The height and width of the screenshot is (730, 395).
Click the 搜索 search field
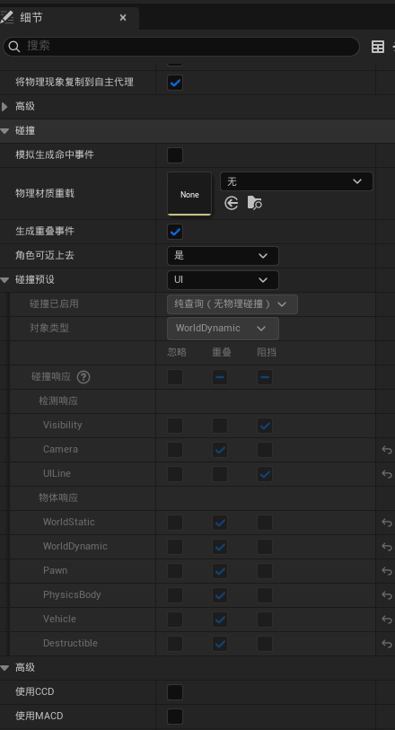[x=180, y=46]
